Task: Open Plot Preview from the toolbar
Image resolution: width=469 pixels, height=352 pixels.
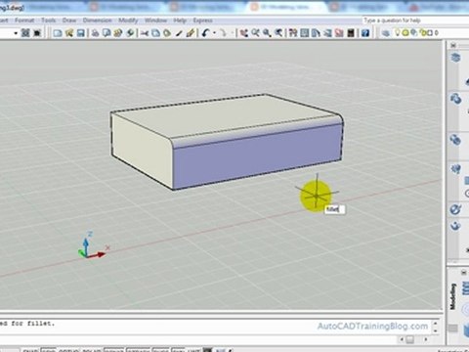Action: pyautogui.click(x=107, y=33)
